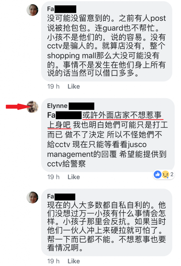This screenshot has height=266, width=181.
Task: Open the 19 h timestamp under Elynne's comment
Action: [x=53, y=177]
